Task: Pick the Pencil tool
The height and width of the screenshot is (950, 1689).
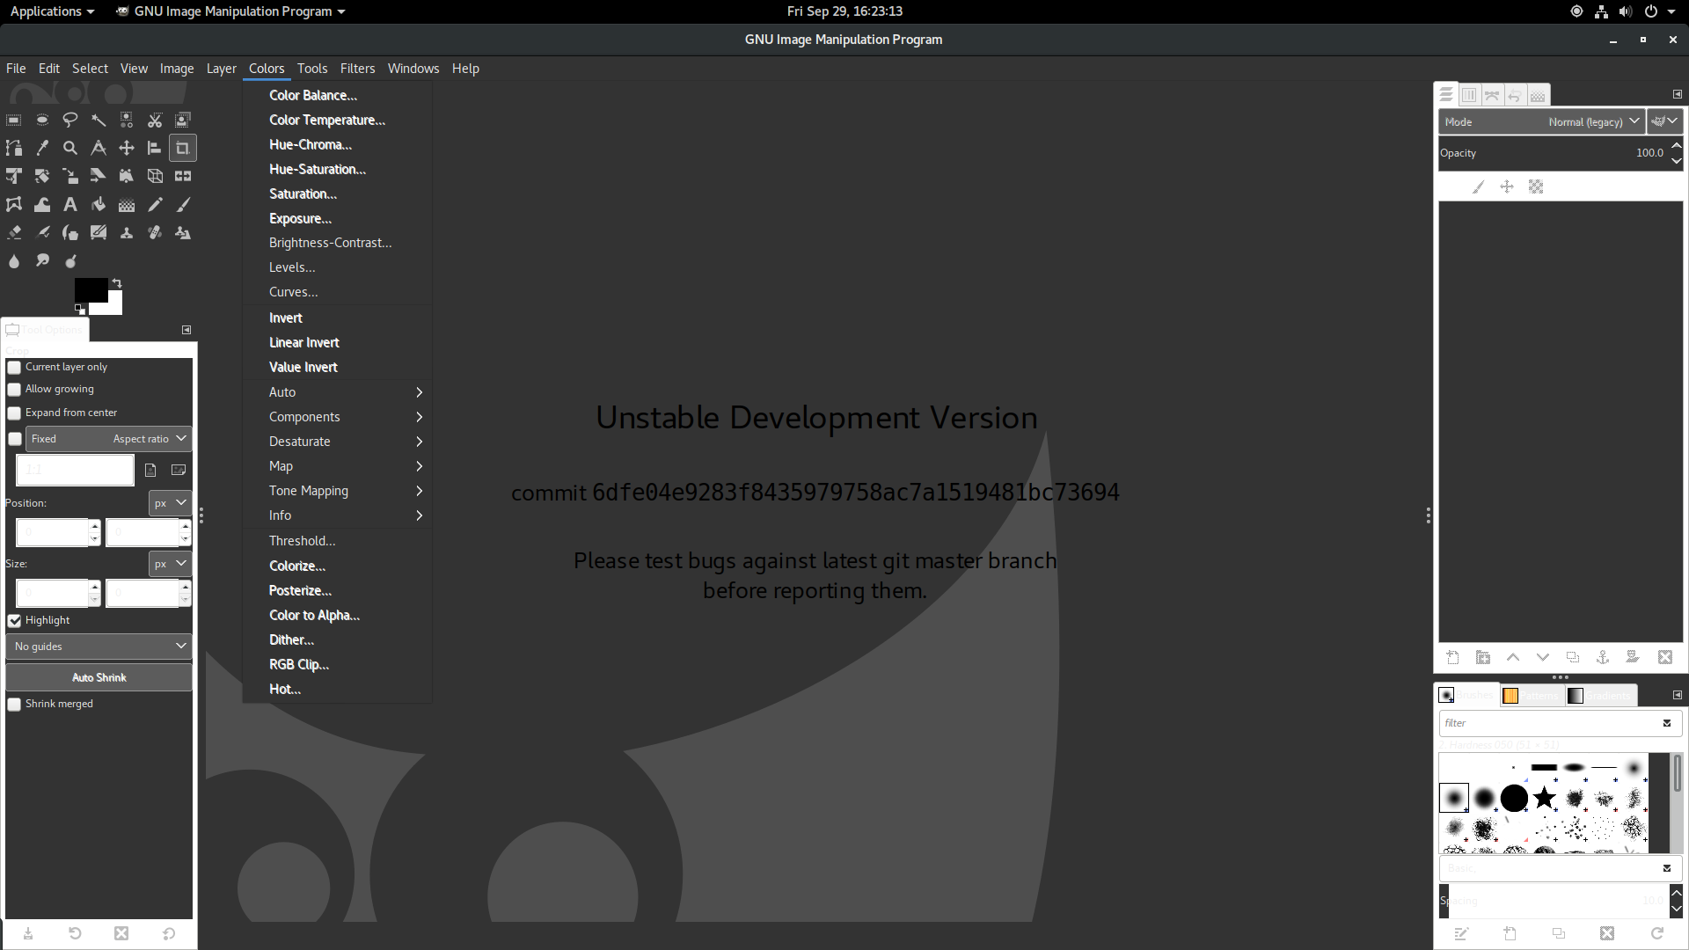Action: (155, 205)
